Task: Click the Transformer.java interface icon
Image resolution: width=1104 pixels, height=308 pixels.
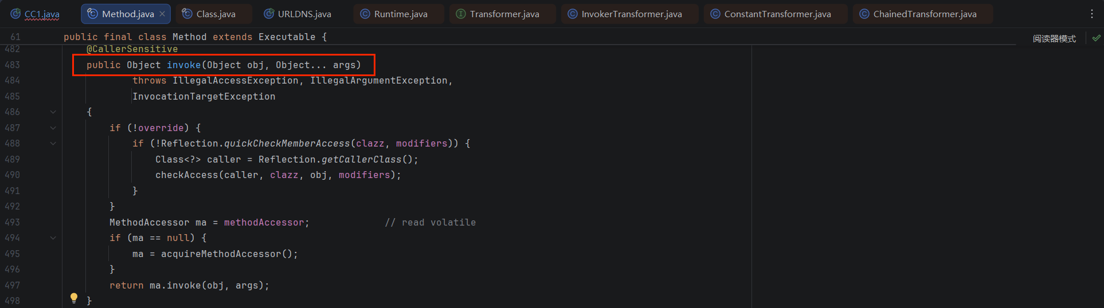Action: (x=460, y=14)
